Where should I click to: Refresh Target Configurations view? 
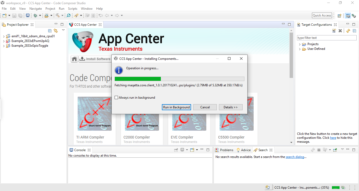(348, 31)
